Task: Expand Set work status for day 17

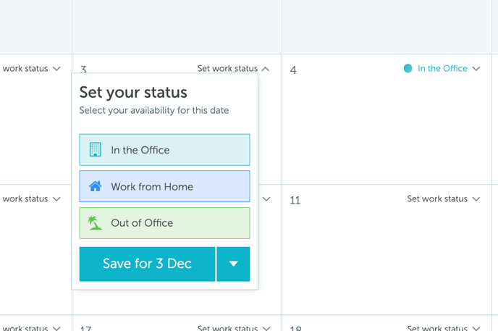Action: [233, 328]
